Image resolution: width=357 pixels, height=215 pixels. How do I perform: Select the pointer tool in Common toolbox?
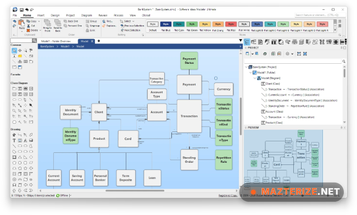(14, 51)
